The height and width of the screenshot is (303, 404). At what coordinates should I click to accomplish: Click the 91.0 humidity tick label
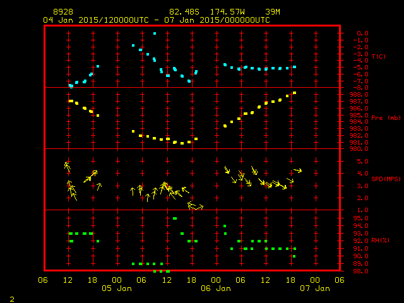[360, 249]
